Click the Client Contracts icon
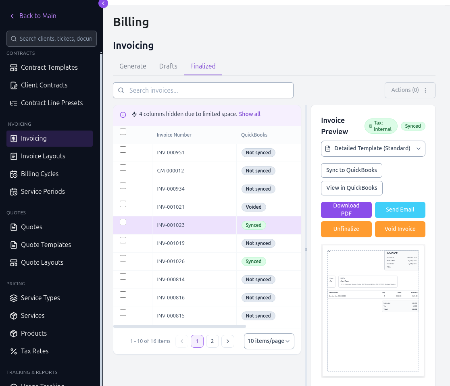This screenshot has height=386, width=450. pyautogui.click(x=13, y=85)
